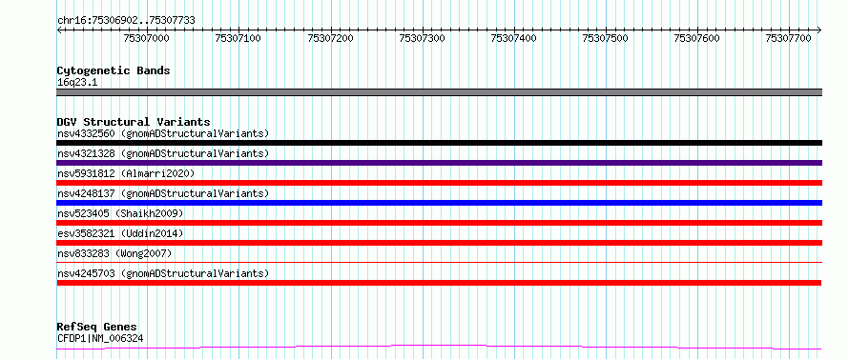849x359 pixels.
Task: Click the right arrow of the ruler
Action: (819, 30)
